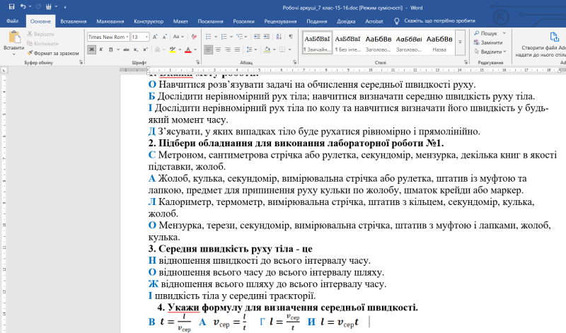Customize the Quick Access Toolbar

pyautogui.click(x=65, y=7)
